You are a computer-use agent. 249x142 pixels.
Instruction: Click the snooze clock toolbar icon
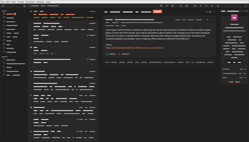(x=206, y=6)
